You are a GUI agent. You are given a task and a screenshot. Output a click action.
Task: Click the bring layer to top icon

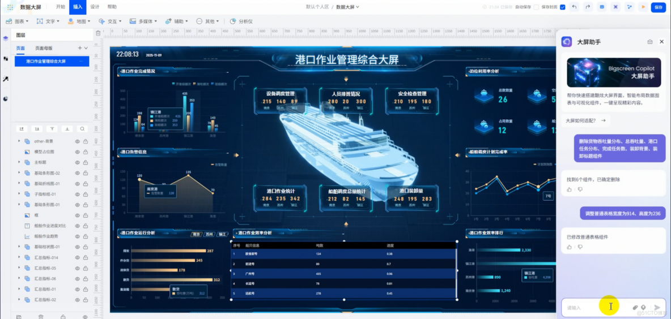tap(52, 128)
